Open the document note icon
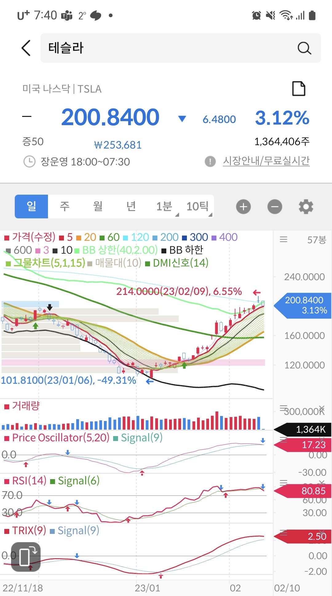This screenshot has width=332, height=596. pos(298,89)
